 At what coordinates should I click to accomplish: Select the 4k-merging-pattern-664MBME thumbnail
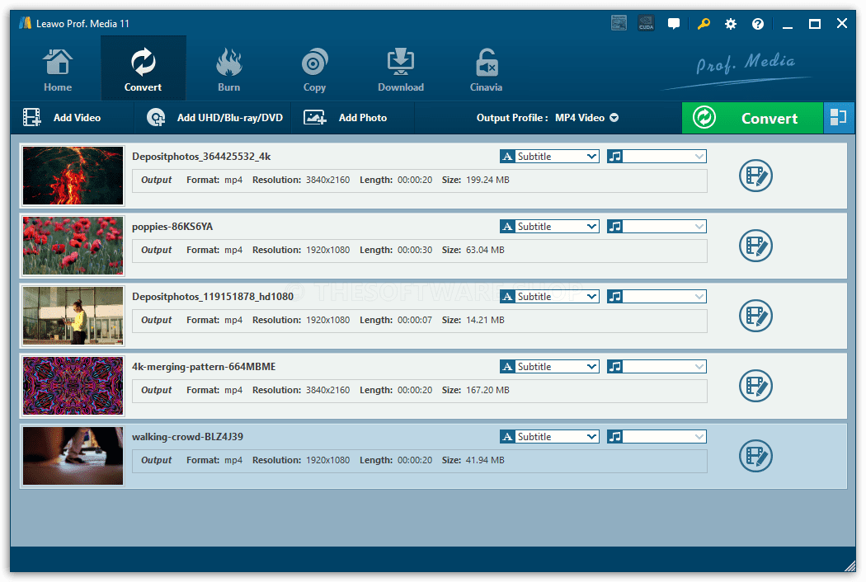pos(73,386)
